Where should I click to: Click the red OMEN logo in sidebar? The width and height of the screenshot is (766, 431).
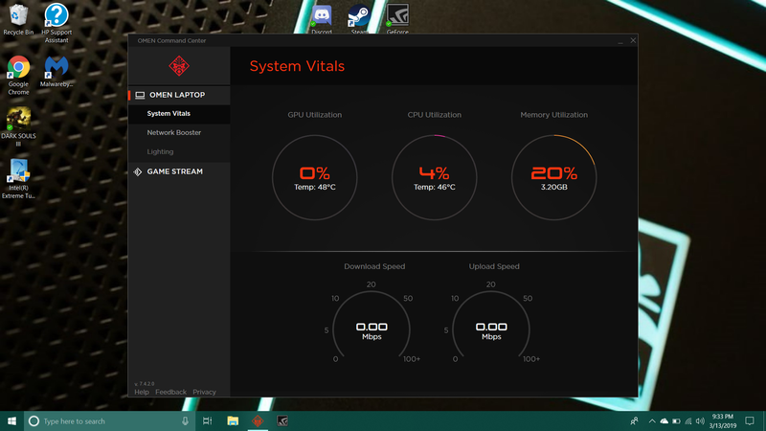(178, 66)
